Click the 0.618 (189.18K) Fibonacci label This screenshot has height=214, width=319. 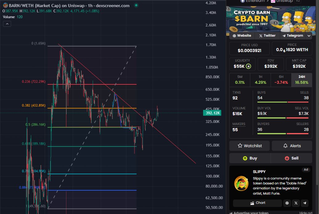tap(34, 143)
